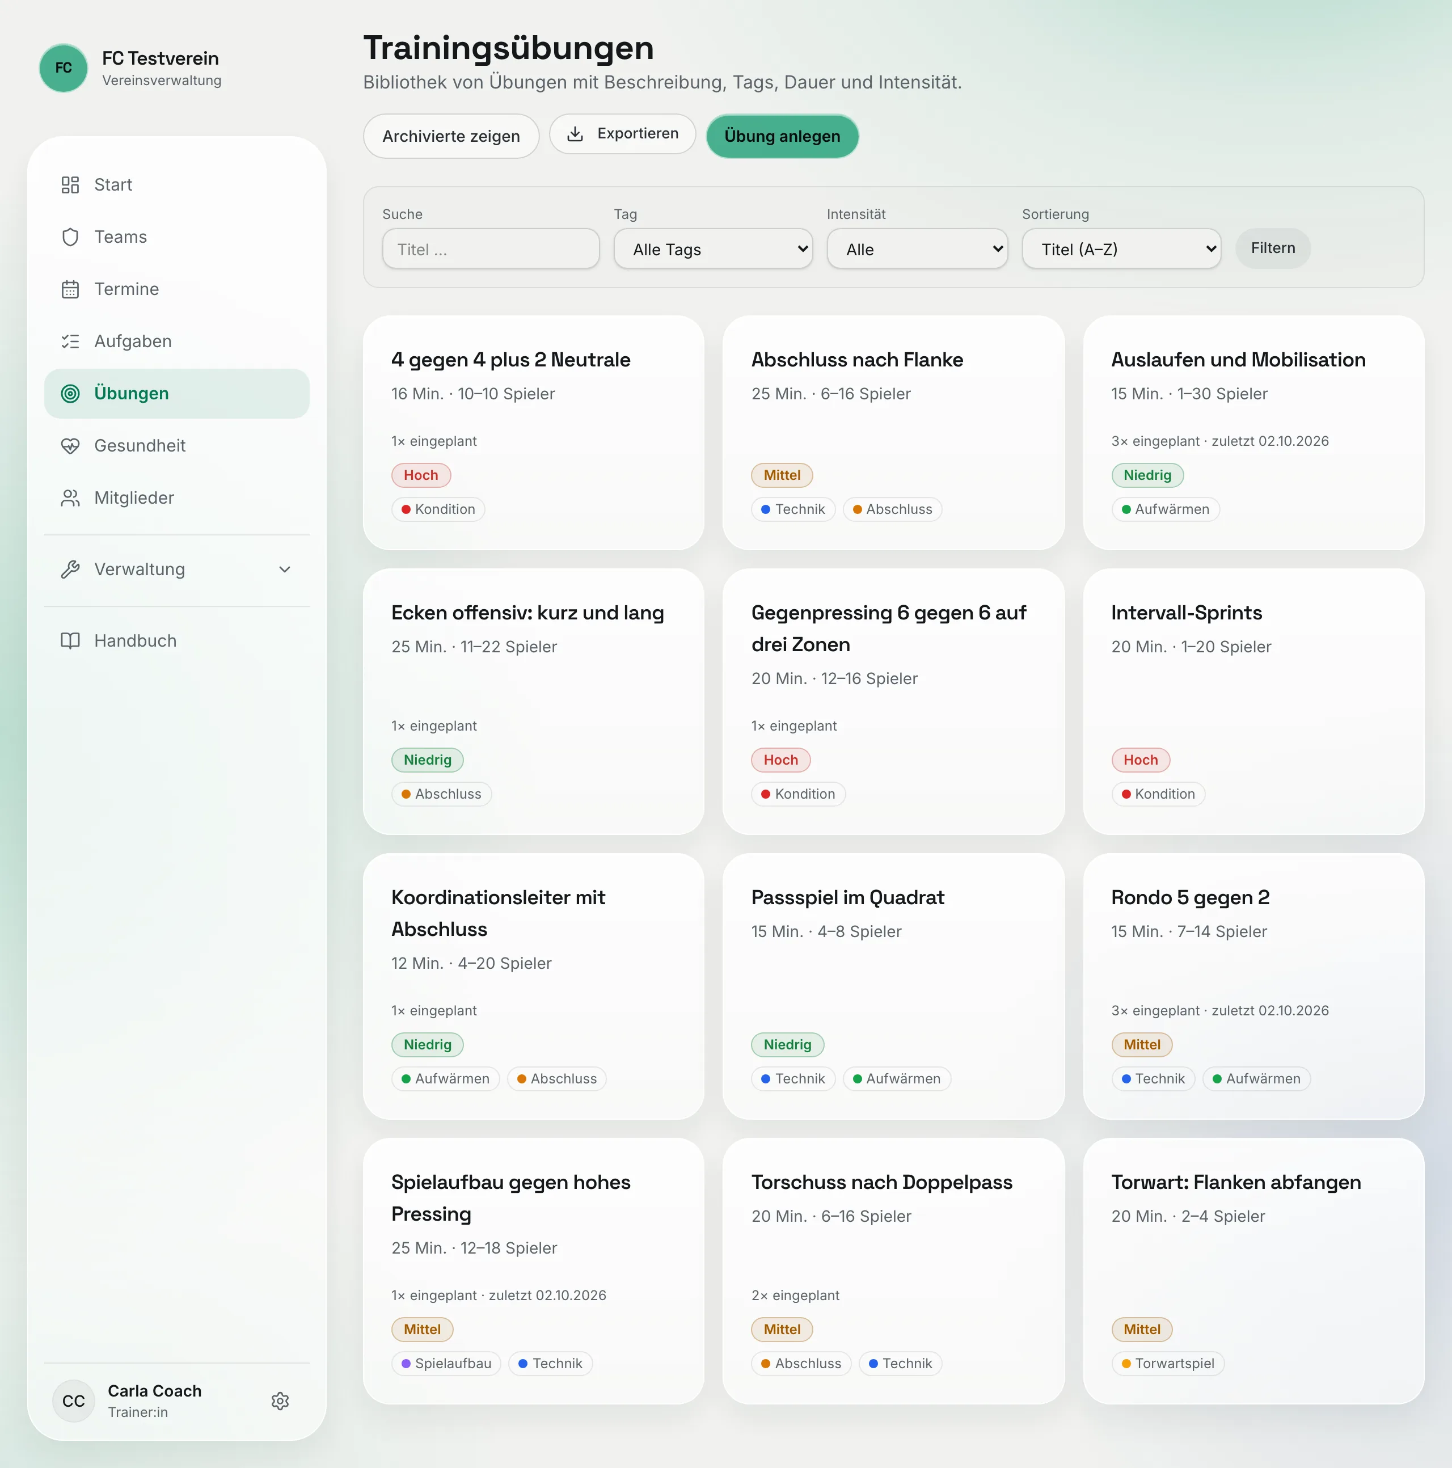Click the Hoch badge on Intervall-Sprints

[1141, 760]
